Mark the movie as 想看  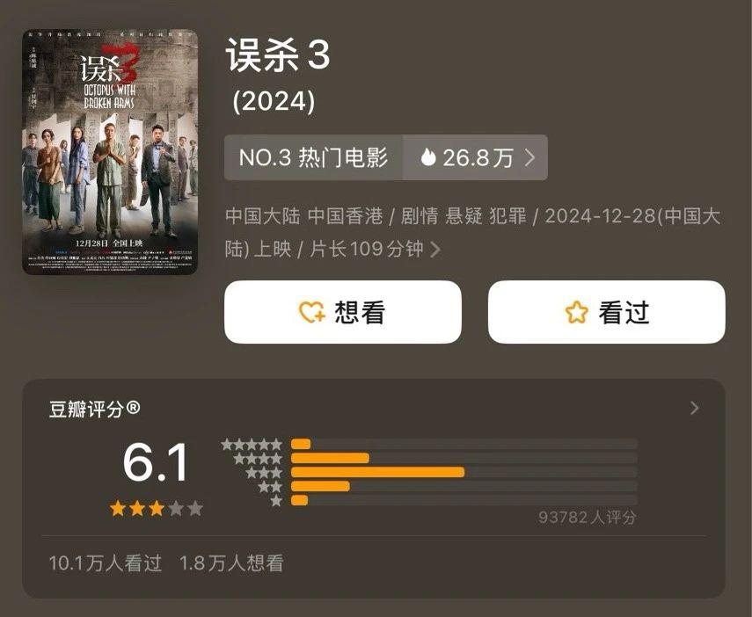coord(343,312)
